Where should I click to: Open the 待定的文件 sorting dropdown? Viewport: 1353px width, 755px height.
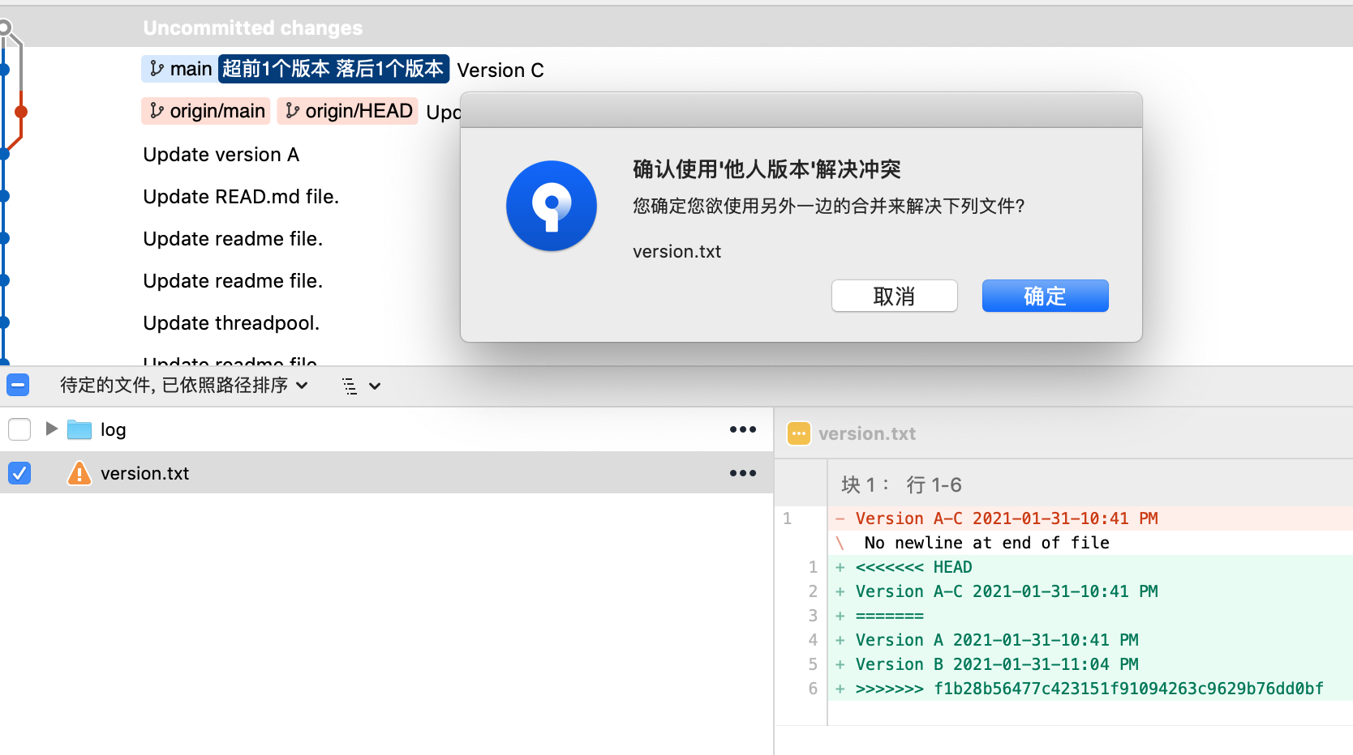coord(184,385)
